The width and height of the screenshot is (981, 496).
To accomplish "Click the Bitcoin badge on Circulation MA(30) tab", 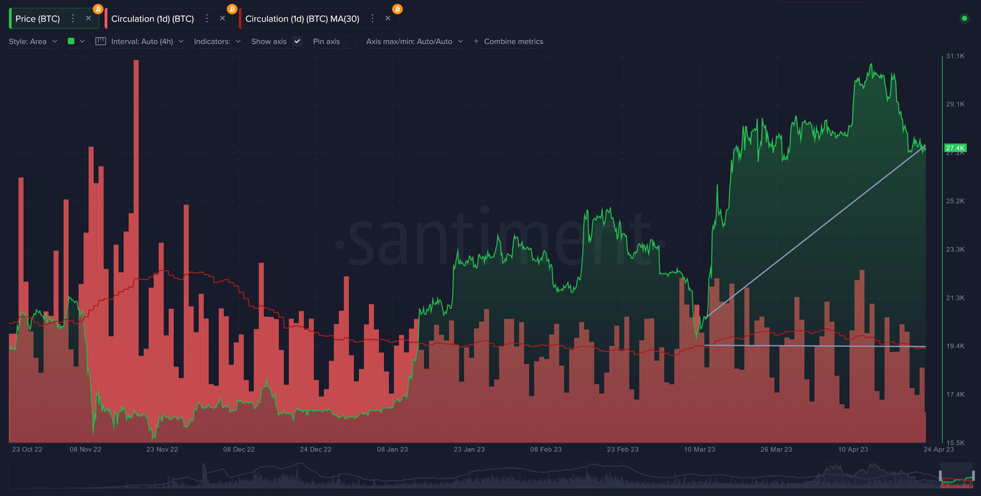I will (396, 9).
